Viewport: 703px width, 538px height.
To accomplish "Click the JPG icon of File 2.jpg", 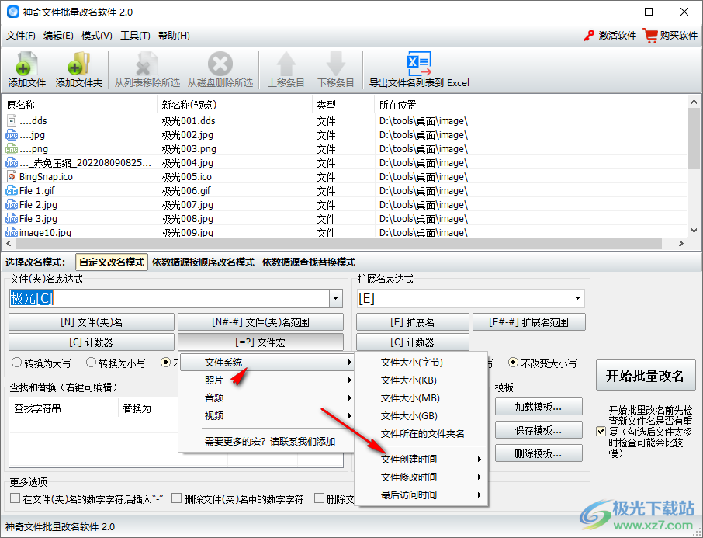I will 12,205.
